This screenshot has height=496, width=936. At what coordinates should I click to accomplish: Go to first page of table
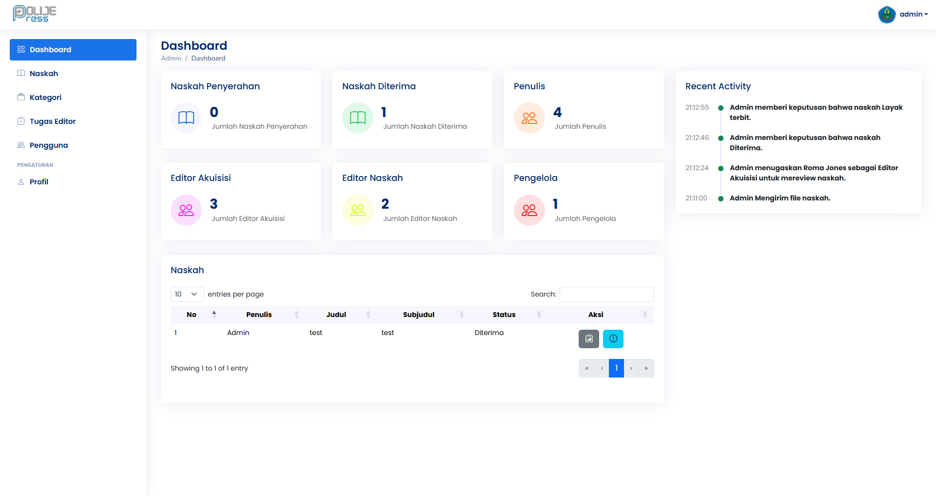587,368
